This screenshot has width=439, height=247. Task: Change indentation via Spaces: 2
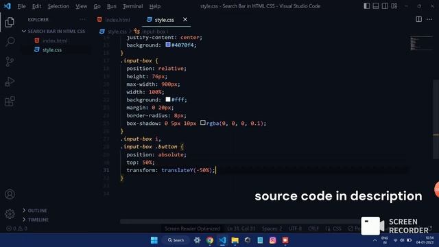pos(272,228)
